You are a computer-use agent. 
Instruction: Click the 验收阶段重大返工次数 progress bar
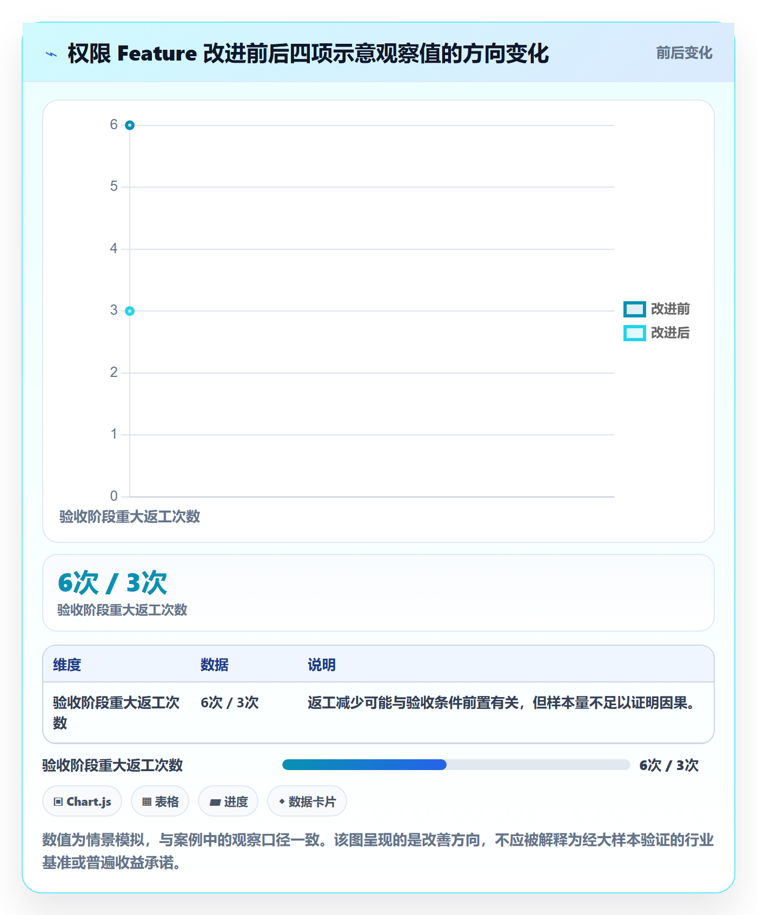coord(456,765)
